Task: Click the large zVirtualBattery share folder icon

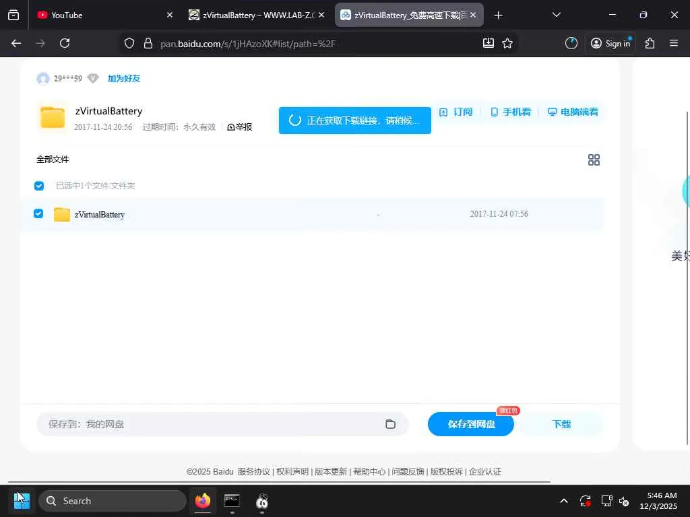Action: (x=53, y=117)
